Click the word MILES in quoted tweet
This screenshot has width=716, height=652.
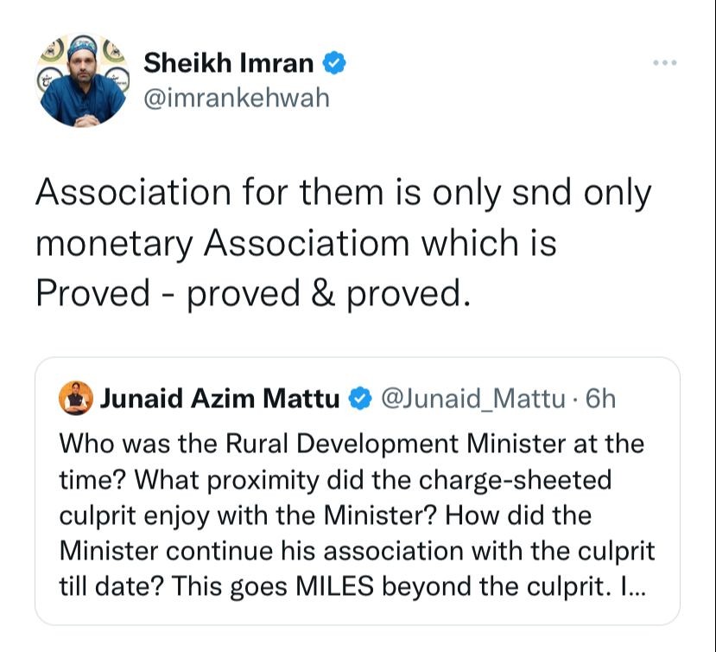click(x=335, y=586)
